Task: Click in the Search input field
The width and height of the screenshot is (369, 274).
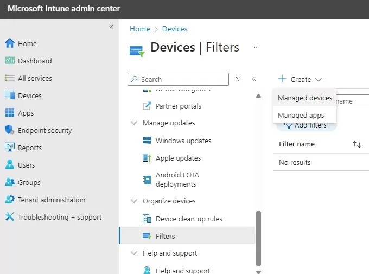Action: click(178, 79)
